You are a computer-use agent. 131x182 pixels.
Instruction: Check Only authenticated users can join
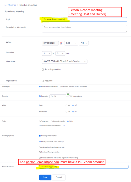[40, 147]
